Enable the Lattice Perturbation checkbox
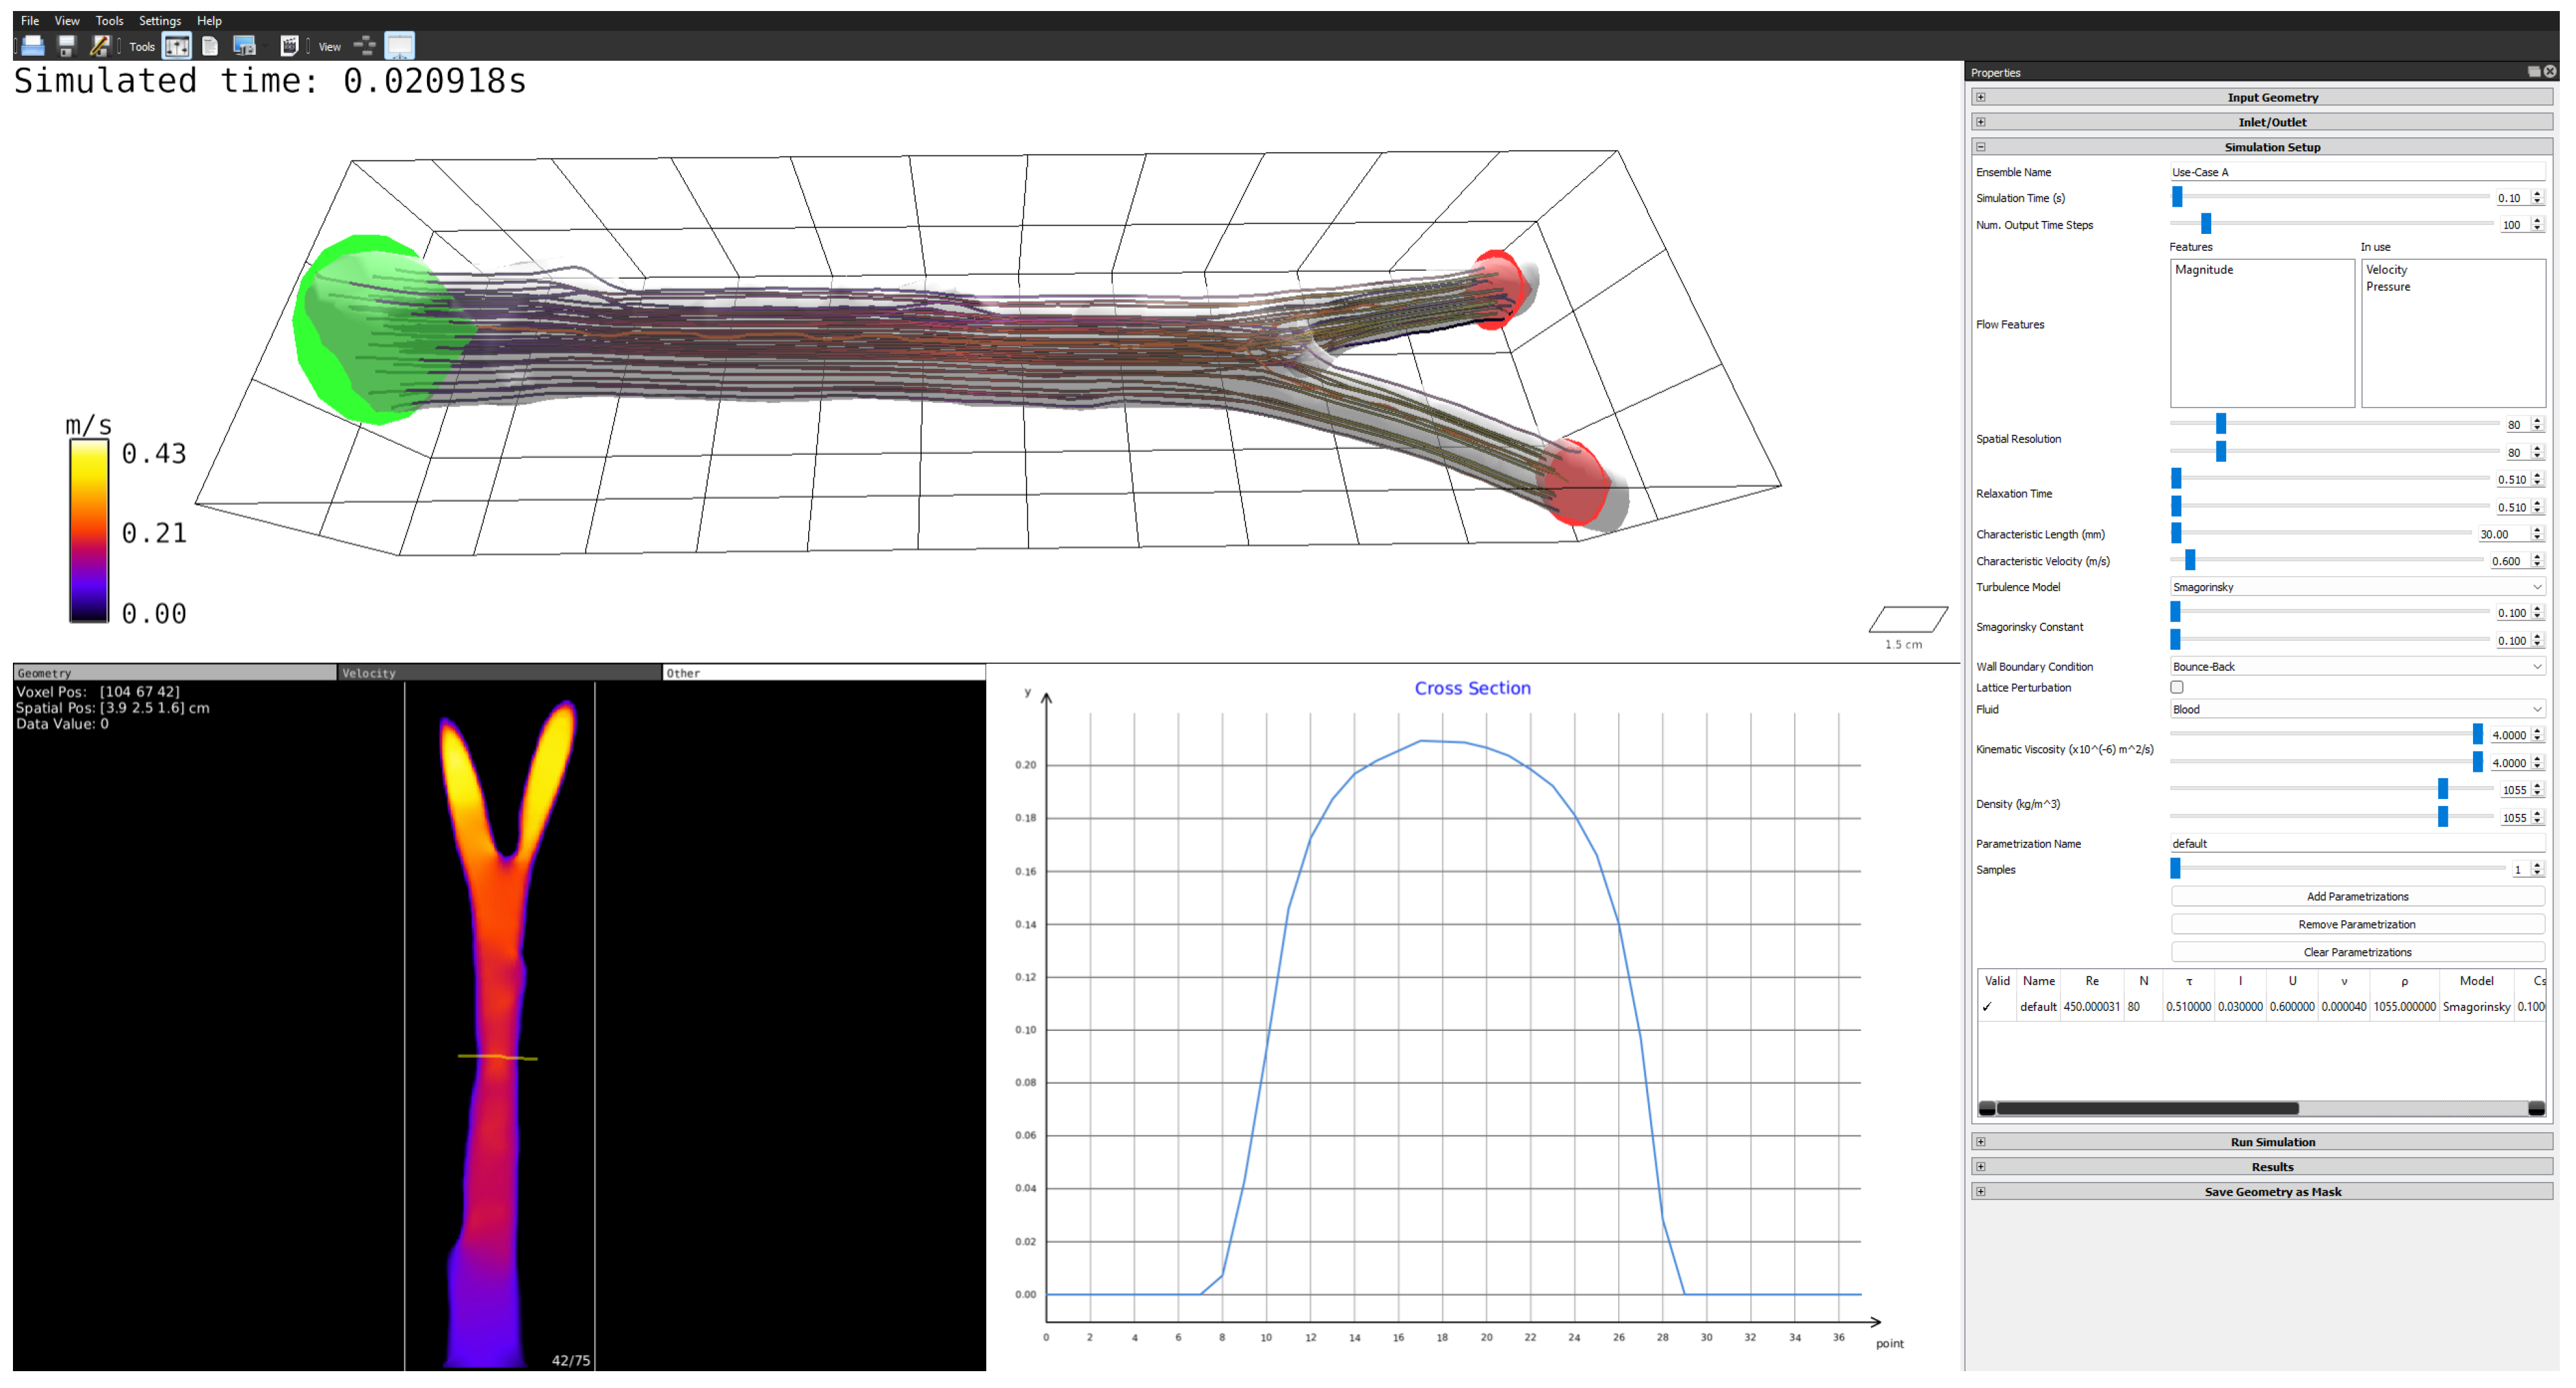The image size is (2576, 1388). (2177, 688)
